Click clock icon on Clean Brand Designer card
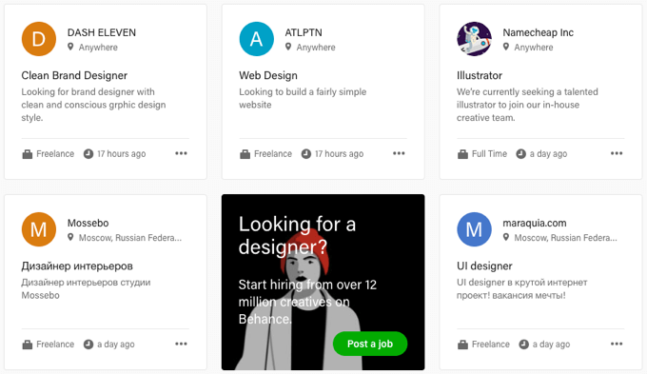Viewport: 647px width, 374px height. 88,154
